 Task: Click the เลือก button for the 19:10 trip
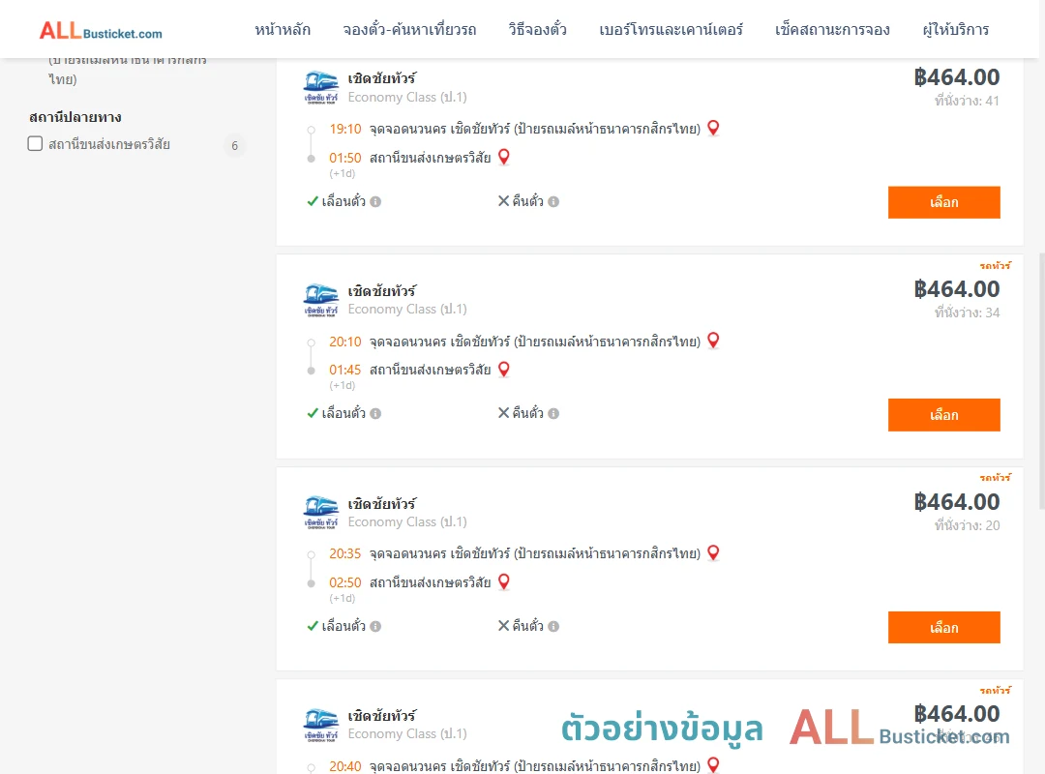click(x=943, y=202)
